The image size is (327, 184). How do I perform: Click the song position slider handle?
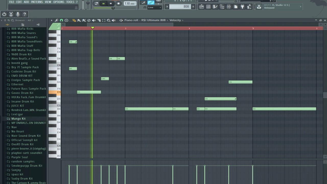click(113, 8)
